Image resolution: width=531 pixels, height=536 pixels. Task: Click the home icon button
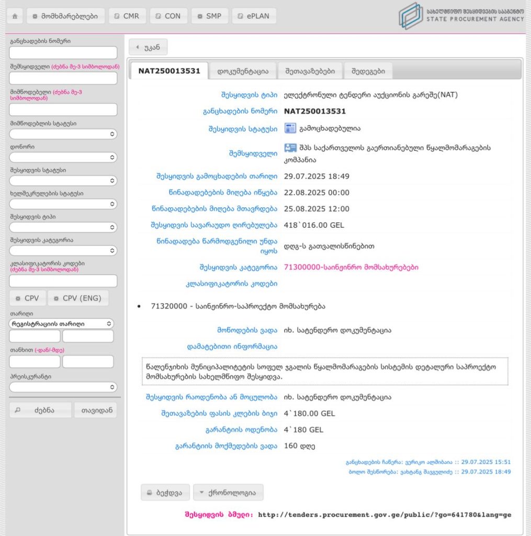coord(15,16)
